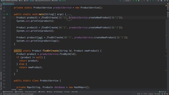Open the LazyApp run configuration dropdown

[128, 1]
